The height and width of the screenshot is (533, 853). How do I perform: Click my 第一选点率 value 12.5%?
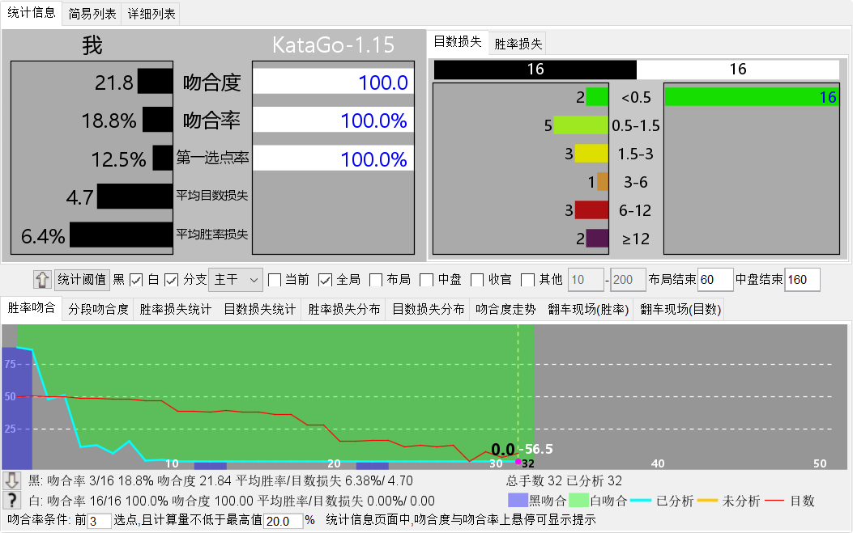coord(118,159)
